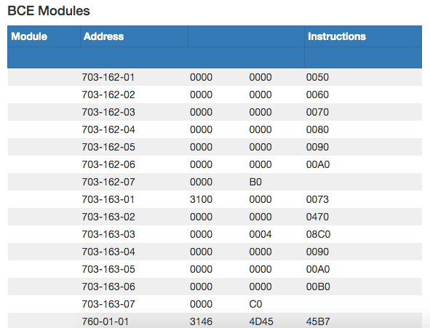Select address 703-163-04

pos(108,252)
